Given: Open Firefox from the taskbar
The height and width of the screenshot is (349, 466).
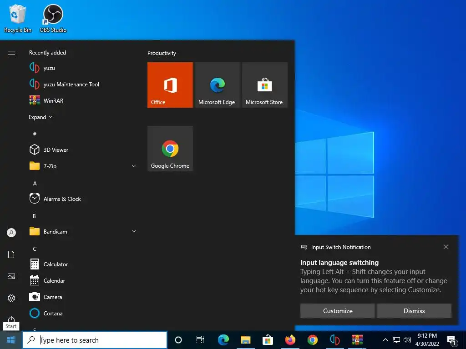Looking at the screenshot, I should pyautogui.click(x=290, y=340).
